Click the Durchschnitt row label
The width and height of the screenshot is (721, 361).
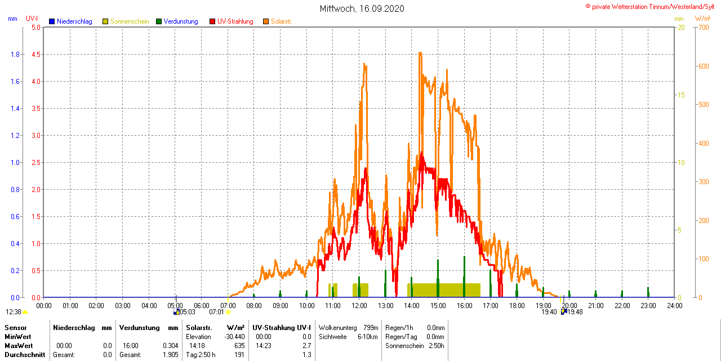(25, 355)
